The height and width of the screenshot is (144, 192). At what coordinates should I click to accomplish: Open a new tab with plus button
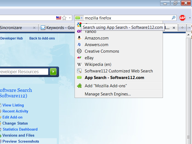coord(182,28)
